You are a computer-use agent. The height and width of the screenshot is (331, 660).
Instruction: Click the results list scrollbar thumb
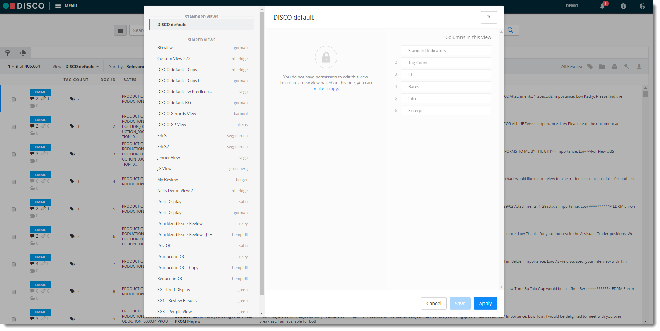tap(645, 93)
